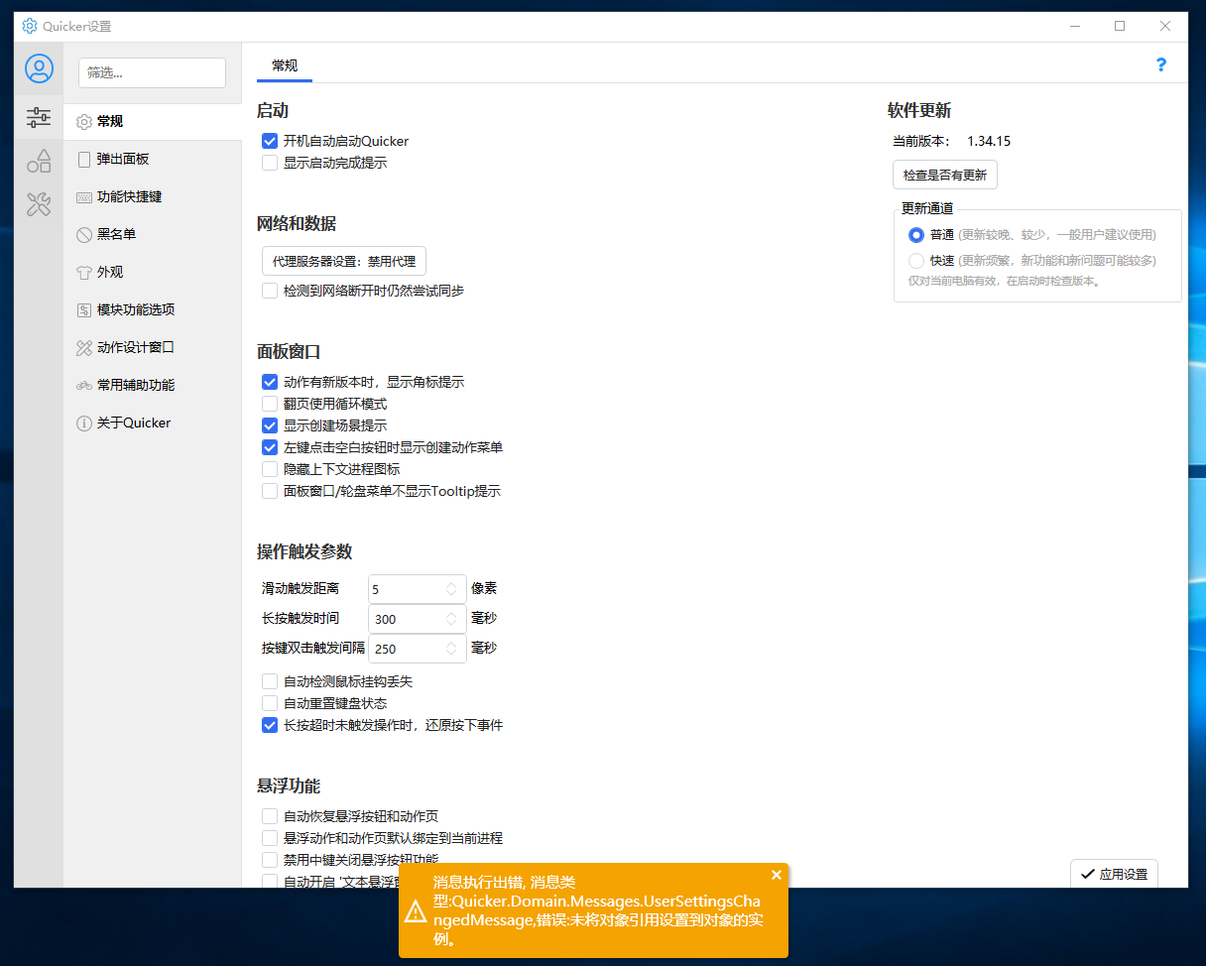Image resolution: width=1206 pixels, height=966 pixels.
Task: Toggle 开机自动启动Quicker checkbox
Action: tap(270, 142)
